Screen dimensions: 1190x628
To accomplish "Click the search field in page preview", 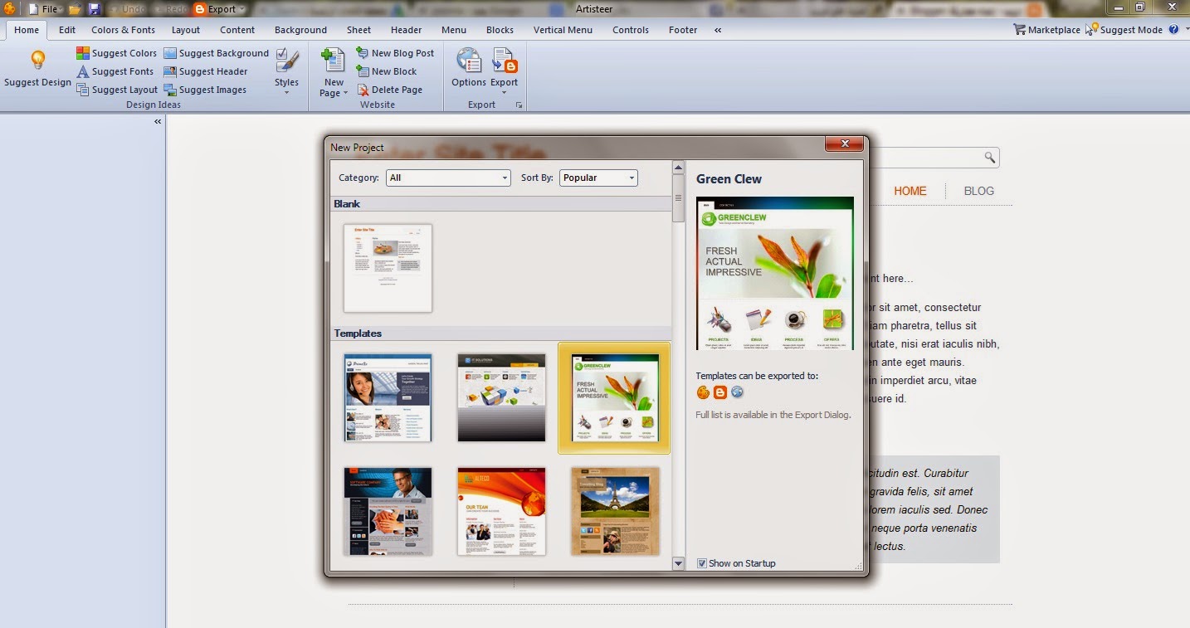I will pyautogui.click(x=935, y=157).
